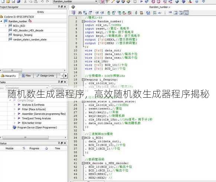Switch to the Files tab
Image resolution: width=216 pixels, height=182 pixels.
pos(26,76)
